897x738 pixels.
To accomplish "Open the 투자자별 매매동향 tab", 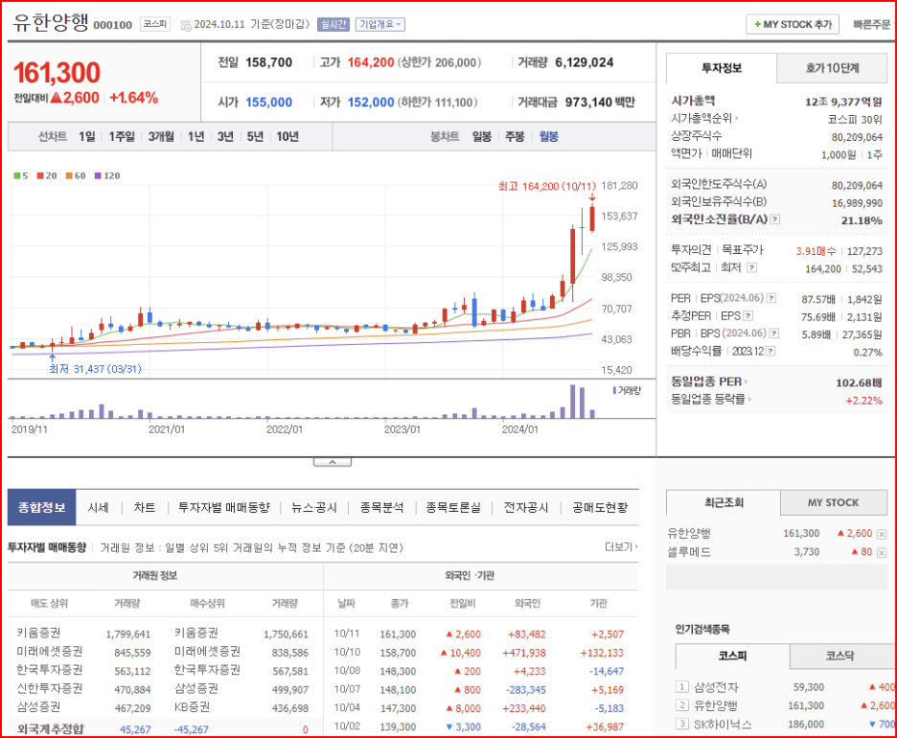I will pyautogui.click(x=223, y=507).
